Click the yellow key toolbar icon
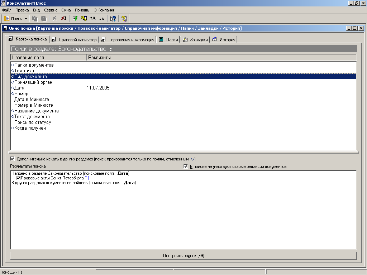Viewport: 367px width, 275px height. pos(84,19)
